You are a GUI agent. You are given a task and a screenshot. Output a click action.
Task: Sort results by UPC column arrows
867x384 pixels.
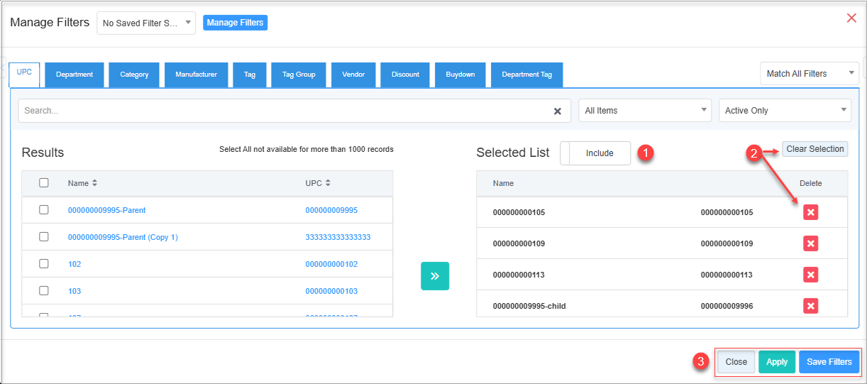(328, 183)
